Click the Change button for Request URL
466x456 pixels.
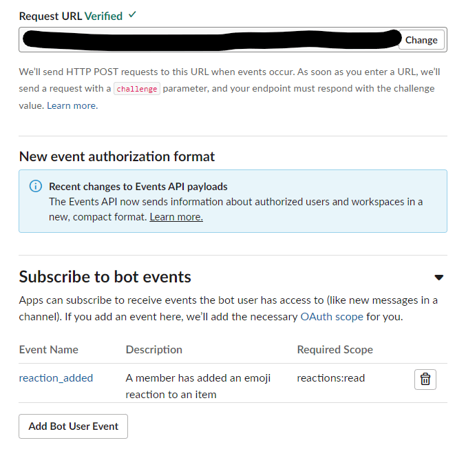pyautogui.click(x=421, y=40)
